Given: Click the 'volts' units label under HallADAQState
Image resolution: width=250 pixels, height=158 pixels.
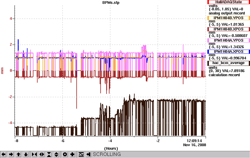Looking at the screenshot, I should (x=213, y=6).
